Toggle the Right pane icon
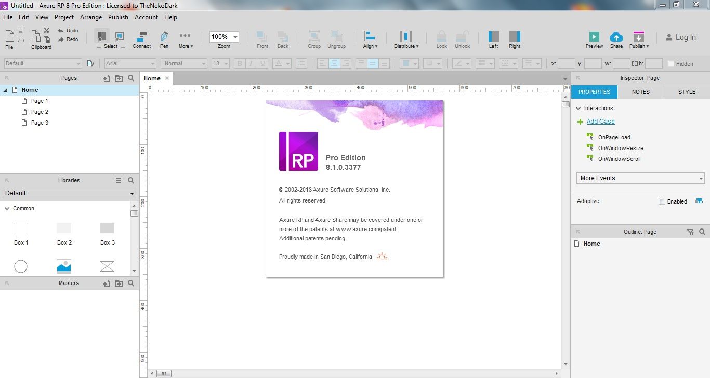 click(x=515, y=36)
